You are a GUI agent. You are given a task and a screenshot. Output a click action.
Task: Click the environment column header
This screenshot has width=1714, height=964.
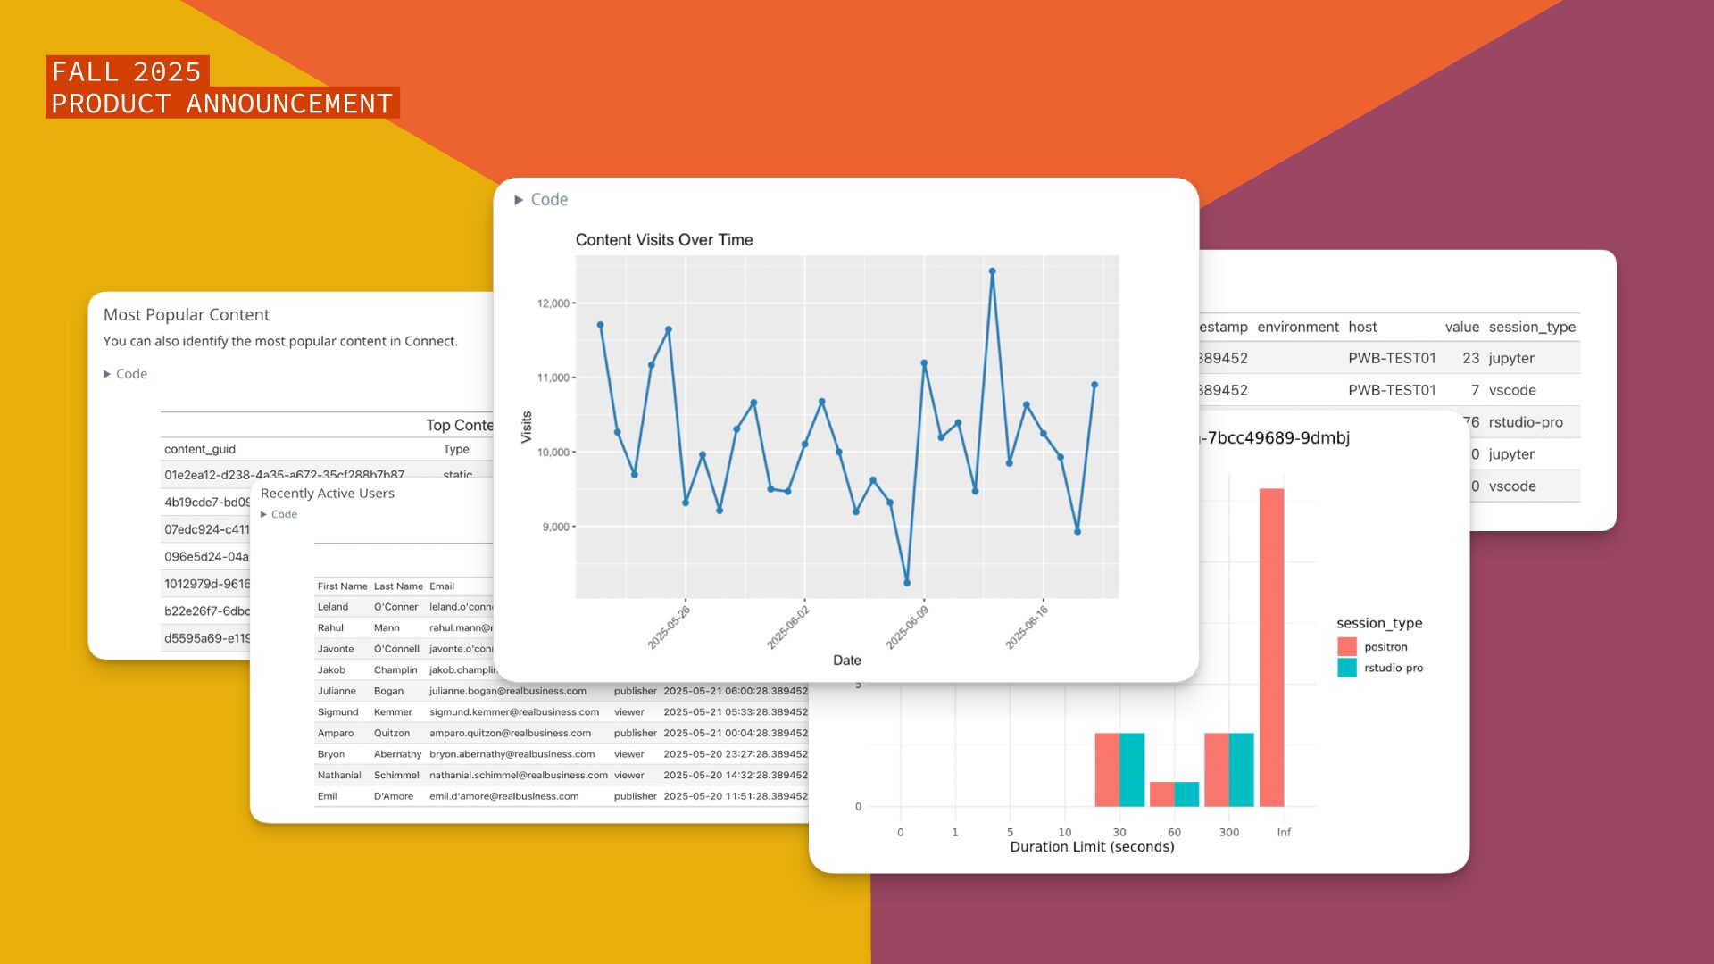point(1297,327)
